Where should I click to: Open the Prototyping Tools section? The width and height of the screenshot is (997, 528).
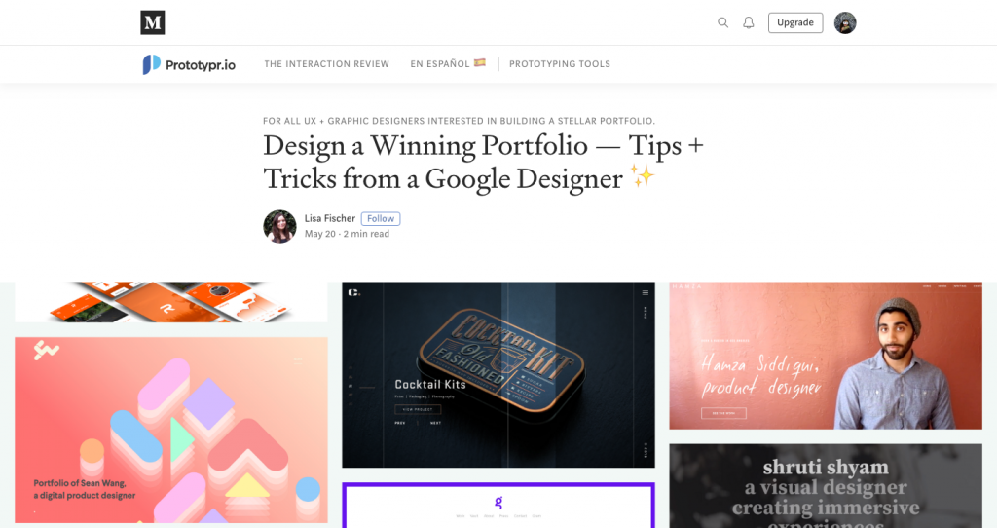pyautogui.click(x=560, y=63)
